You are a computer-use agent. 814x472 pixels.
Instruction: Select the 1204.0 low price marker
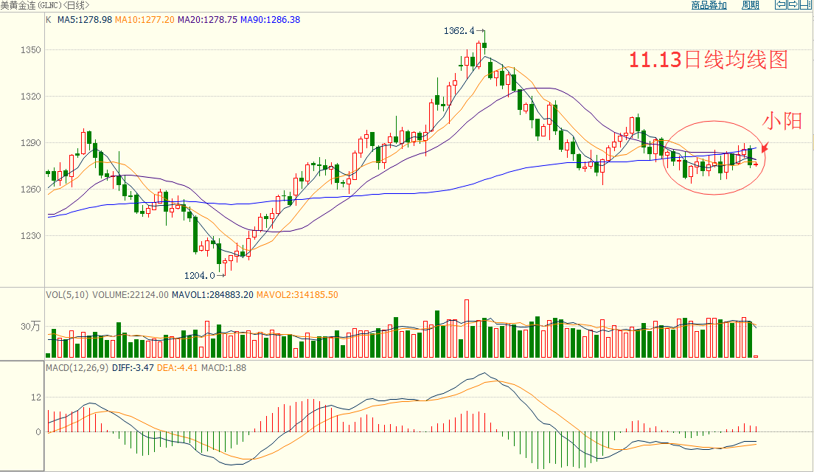(199, 275)
